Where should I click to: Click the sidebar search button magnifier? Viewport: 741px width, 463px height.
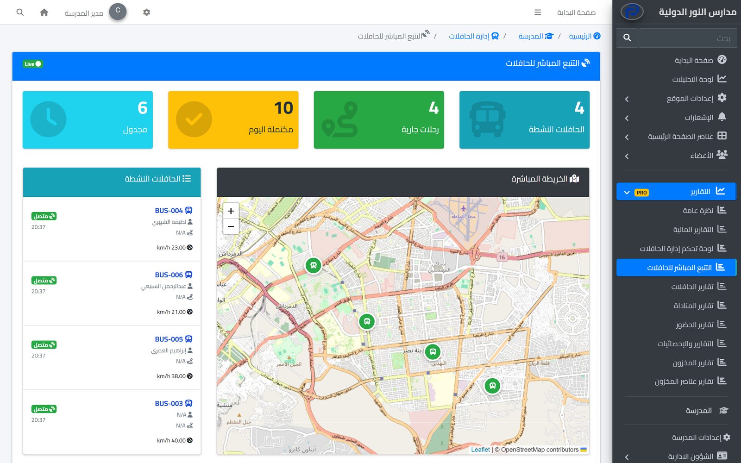click(x=627, y=38)
